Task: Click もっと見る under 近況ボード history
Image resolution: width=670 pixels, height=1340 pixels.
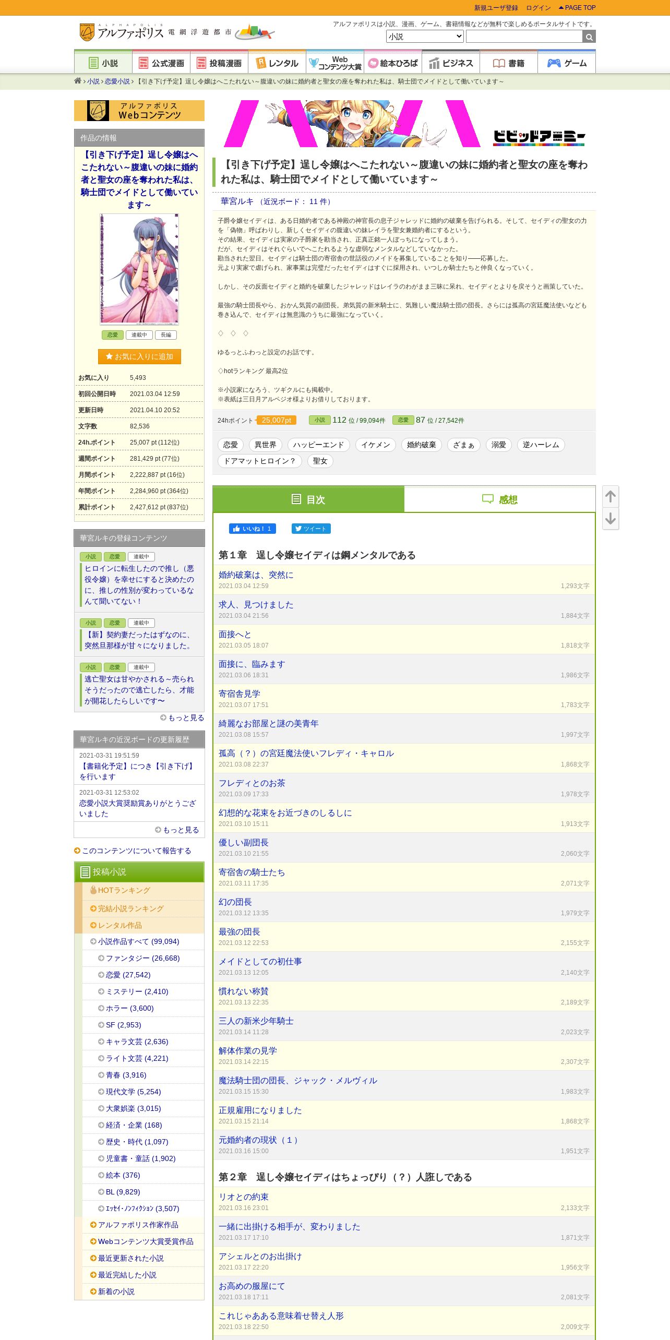Action: coord(177,830)
